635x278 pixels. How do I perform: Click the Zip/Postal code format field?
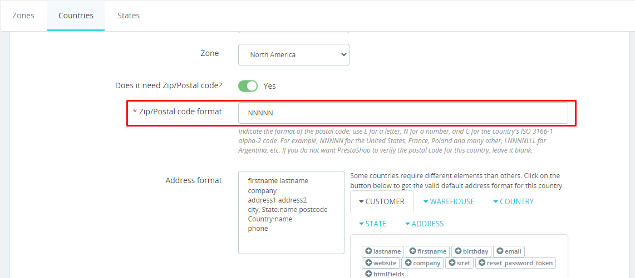[x=403, y=113]
